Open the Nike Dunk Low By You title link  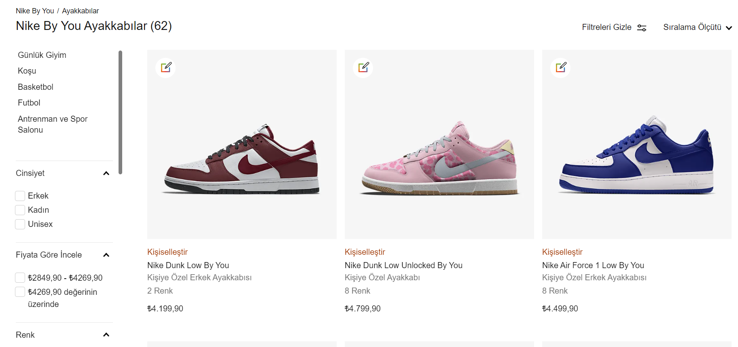(x=188, y=265)
